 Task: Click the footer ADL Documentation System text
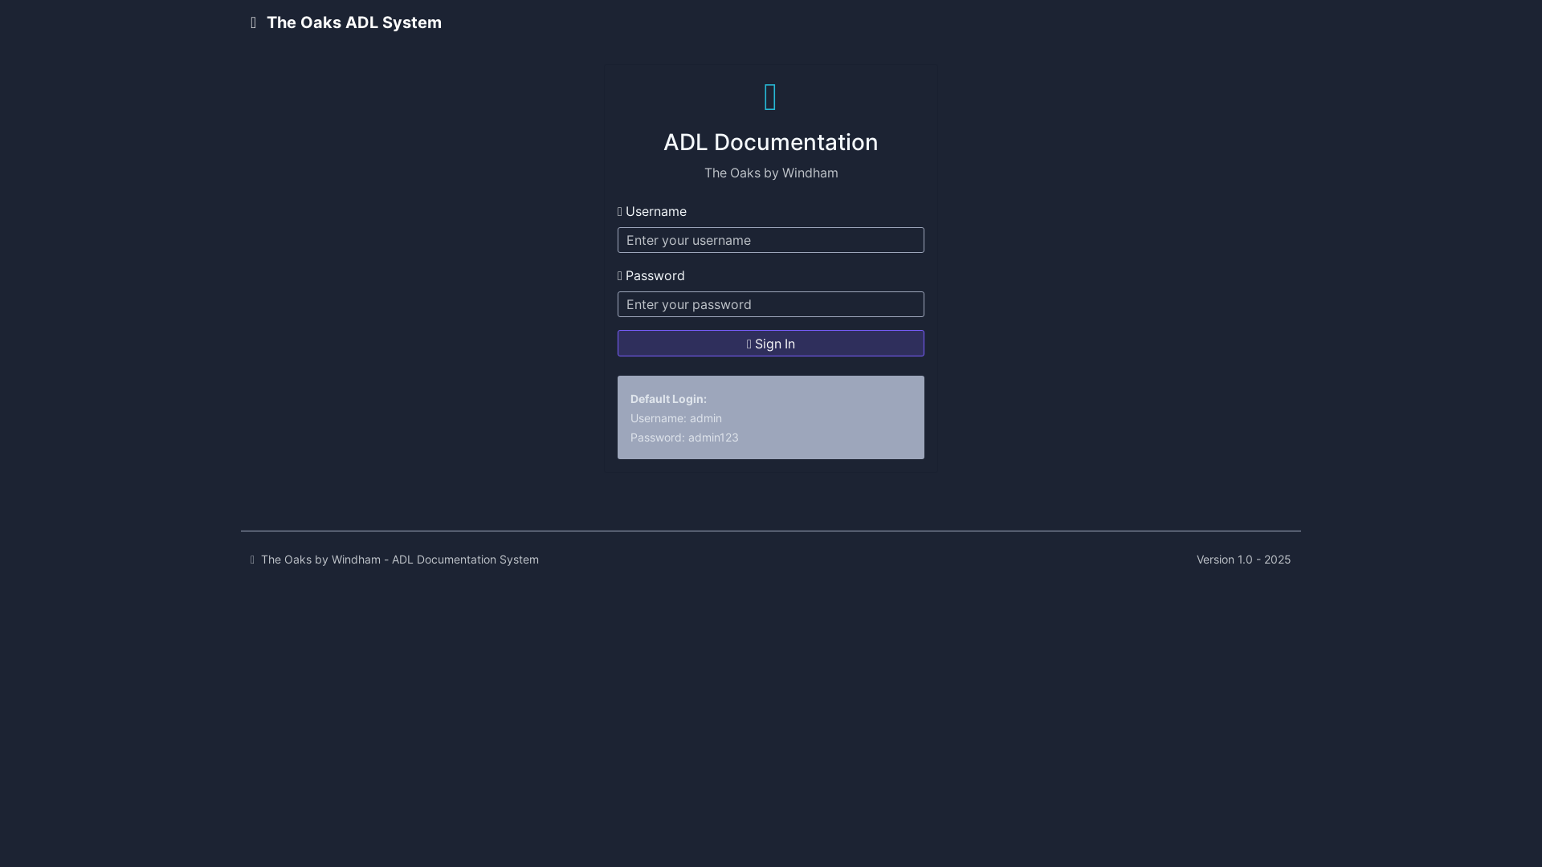pyautogui.click(x=465, y=560)
